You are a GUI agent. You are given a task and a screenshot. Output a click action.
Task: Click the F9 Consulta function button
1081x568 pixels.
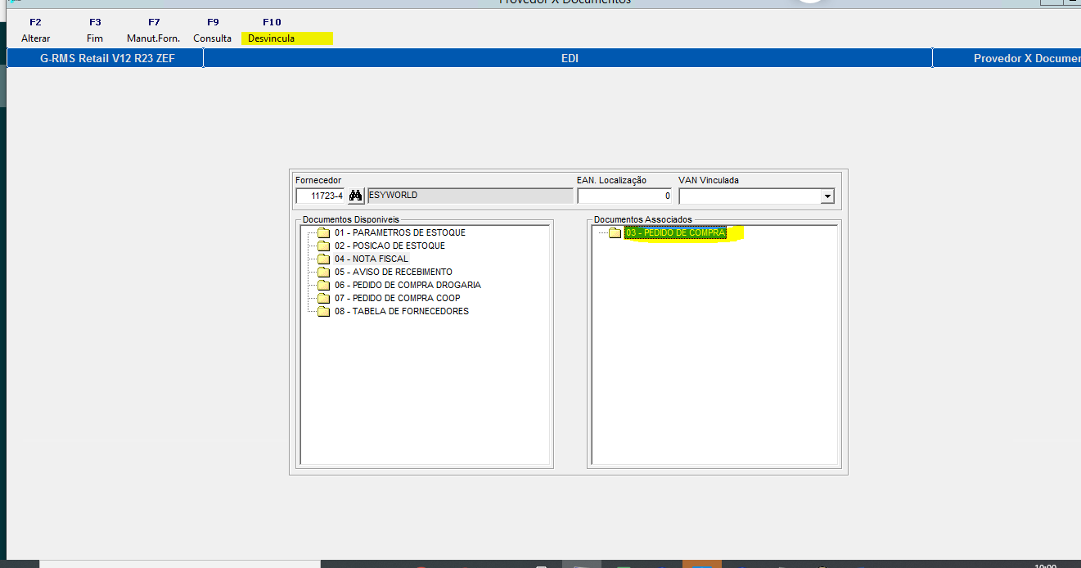213,30
